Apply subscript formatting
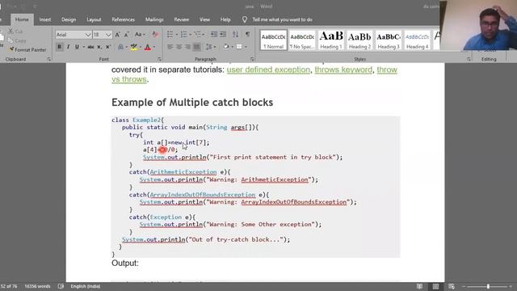The image size is (517, 291). tap(99, 47)
